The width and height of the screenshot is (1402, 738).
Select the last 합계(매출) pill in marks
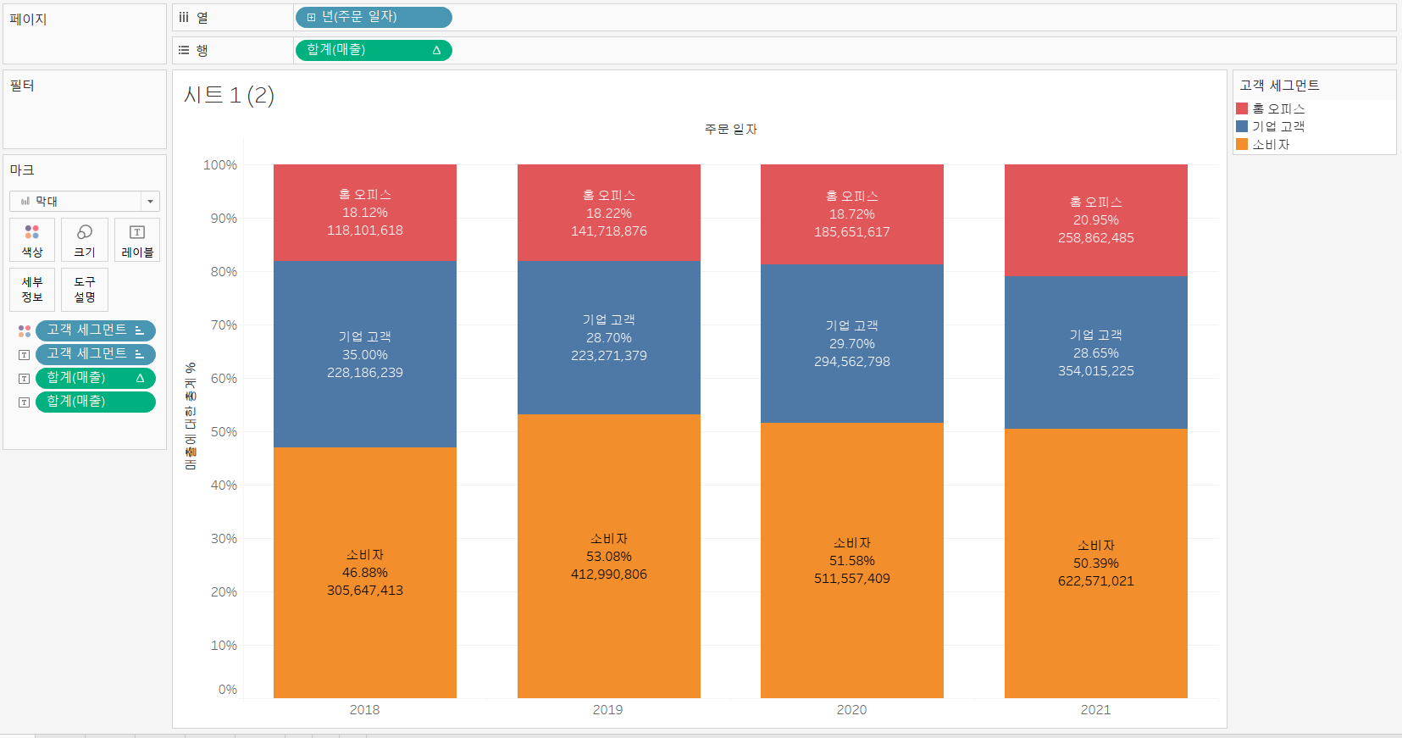(x=96, y=402)
